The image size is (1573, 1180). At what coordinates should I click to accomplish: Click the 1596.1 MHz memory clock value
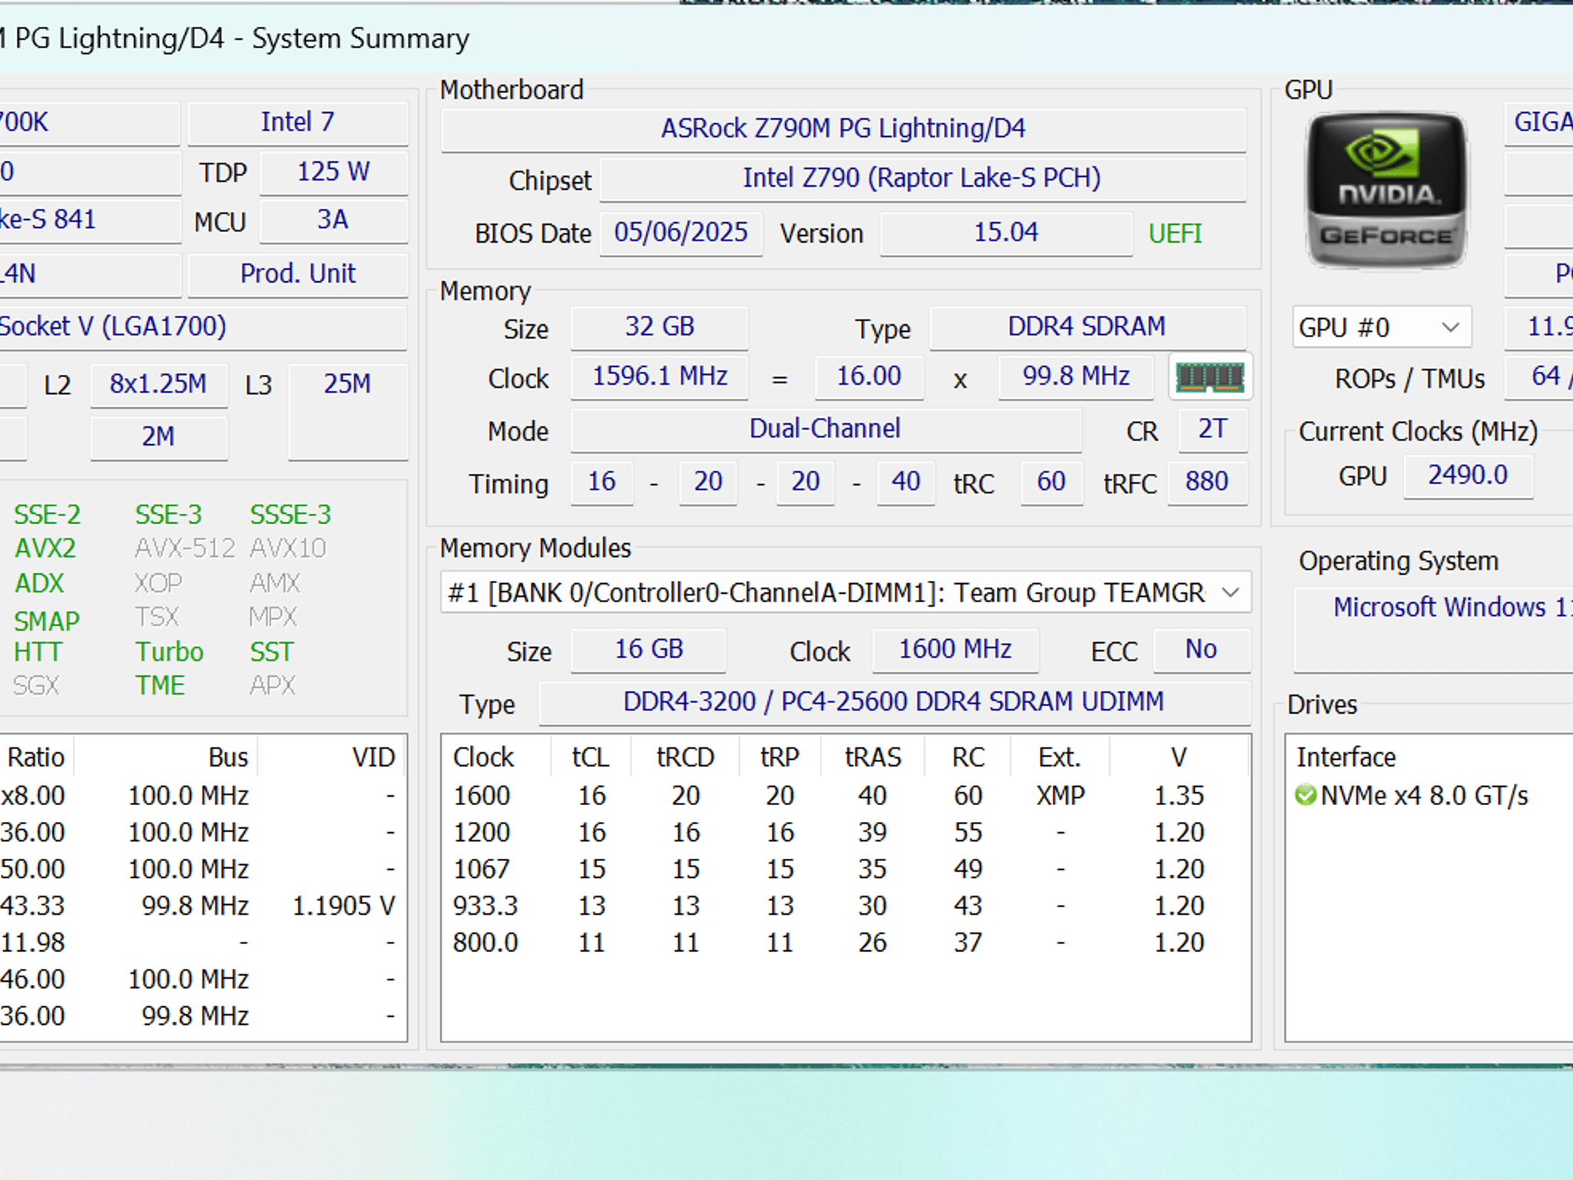pos(660,376)
